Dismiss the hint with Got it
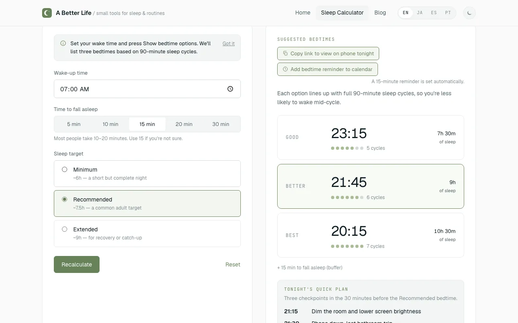Viewport: 518px width, 323px height. 229,44
